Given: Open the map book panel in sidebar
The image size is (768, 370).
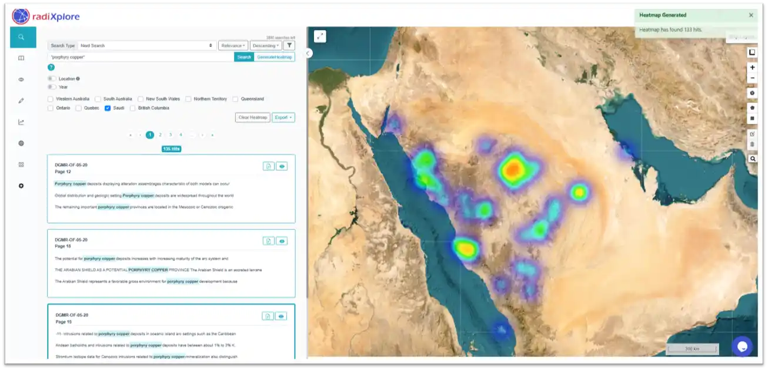Looking at the screenshot, I should 22,58.
